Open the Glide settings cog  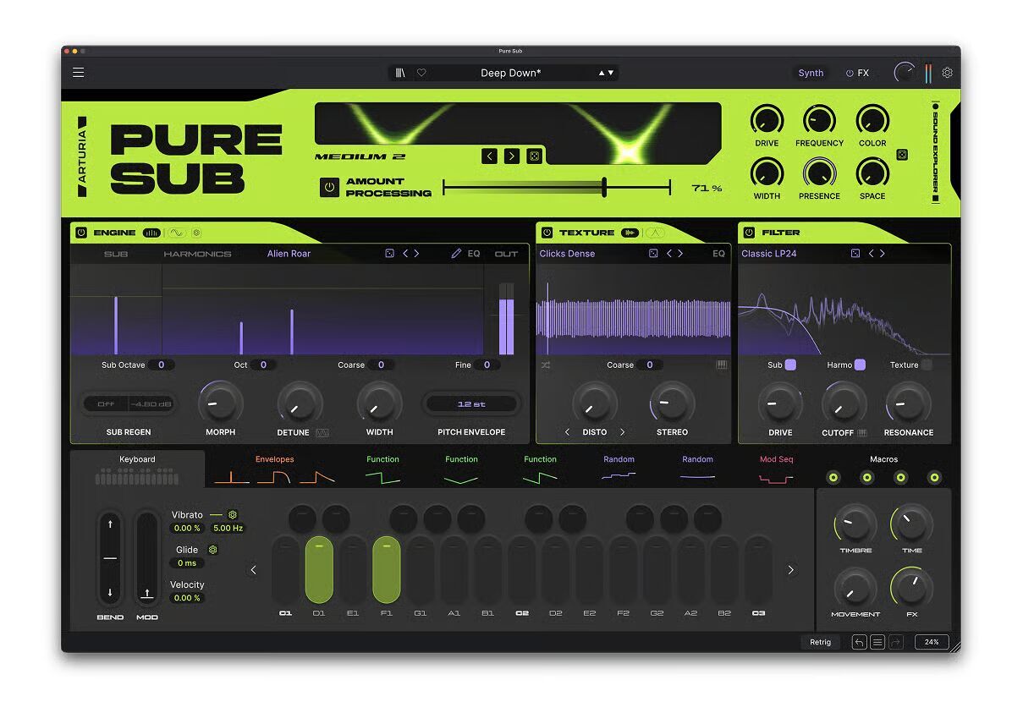[212, 549]
